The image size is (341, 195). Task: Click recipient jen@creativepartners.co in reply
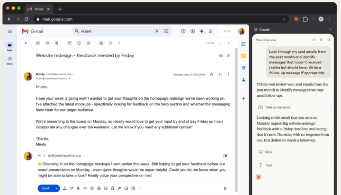pos(64,155)
